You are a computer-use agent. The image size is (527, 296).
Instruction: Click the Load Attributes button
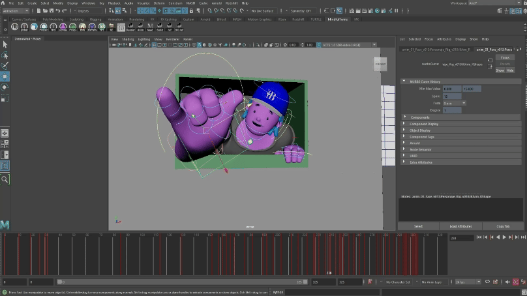[460, 226]
